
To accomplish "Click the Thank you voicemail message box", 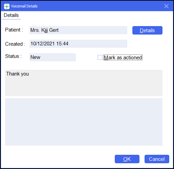I will [84, 83].
